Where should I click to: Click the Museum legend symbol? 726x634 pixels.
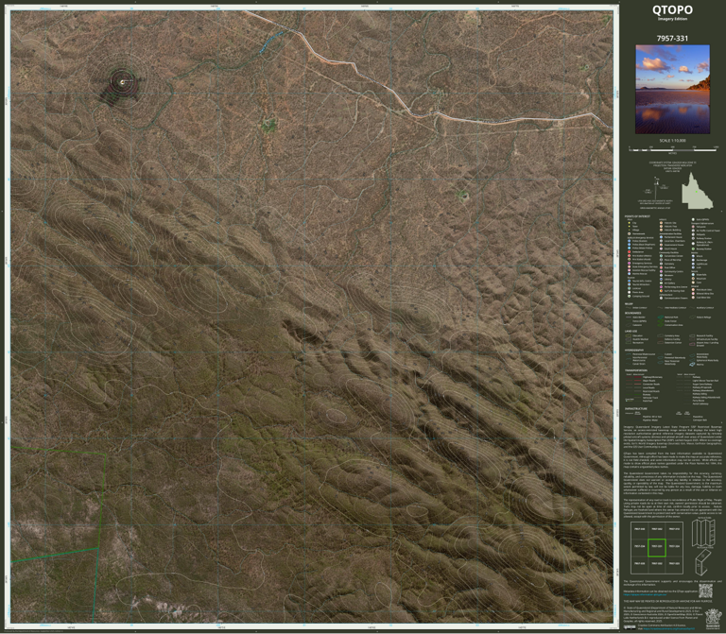661,275
